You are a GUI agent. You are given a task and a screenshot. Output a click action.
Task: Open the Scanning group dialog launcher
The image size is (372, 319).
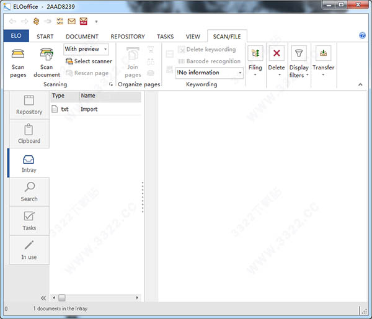(111, 84)
